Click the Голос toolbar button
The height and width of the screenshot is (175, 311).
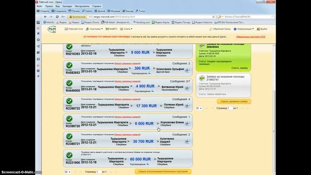pos(140,11)
